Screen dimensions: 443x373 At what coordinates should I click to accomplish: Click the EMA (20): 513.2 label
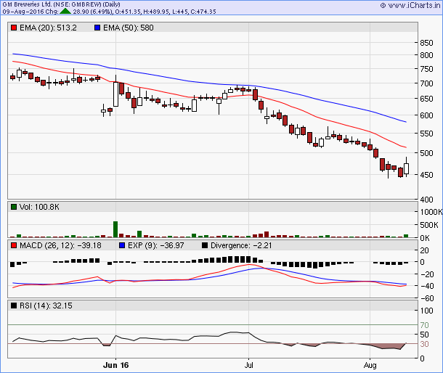point(48,28)
